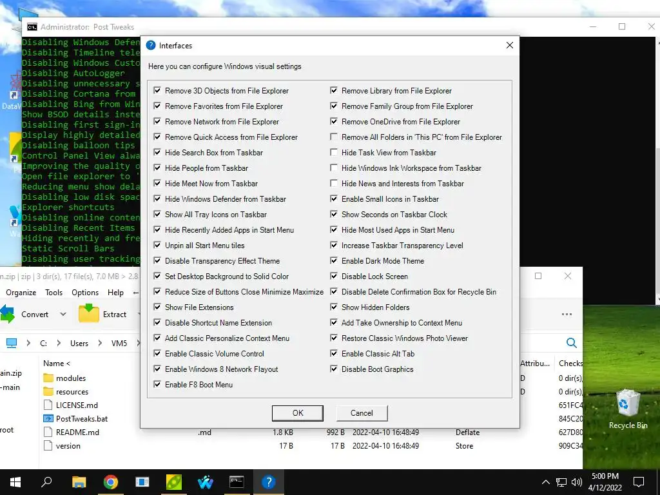Open the notification center icon
660x495 pixels.
(639, 482)
